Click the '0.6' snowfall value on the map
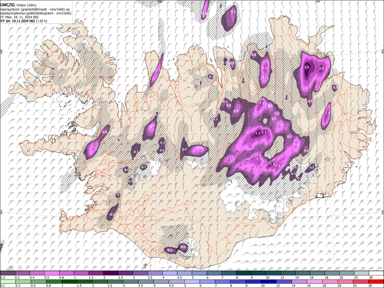The width and height of the screenshot is (384, 288). pyautogui.click(x=270, y=106)
